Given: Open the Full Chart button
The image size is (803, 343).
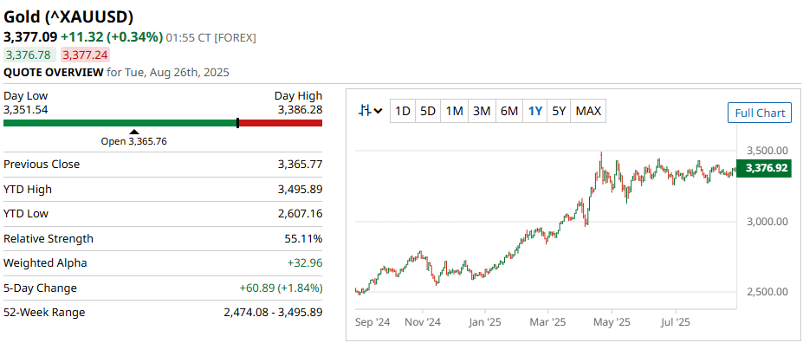Looking at the screenshot, I should click(760, 113).
